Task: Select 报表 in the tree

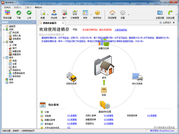Action: 11,79
